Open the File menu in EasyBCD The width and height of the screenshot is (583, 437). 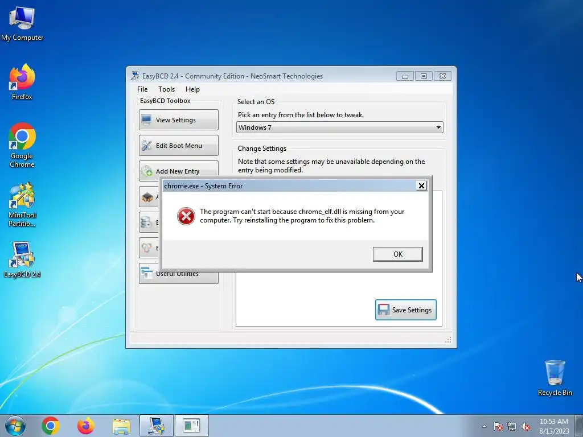click(x=142, y=89)
